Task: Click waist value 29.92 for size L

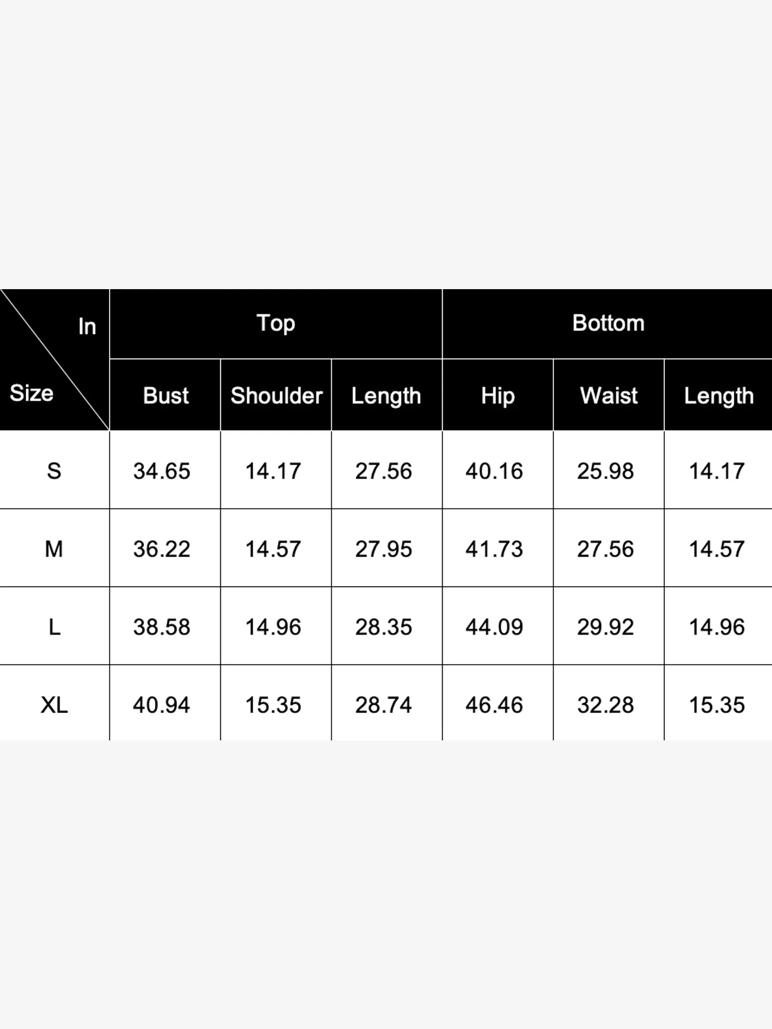Action: pos(605,627)
